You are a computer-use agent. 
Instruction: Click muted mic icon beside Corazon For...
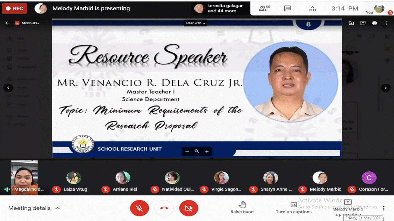352,189
